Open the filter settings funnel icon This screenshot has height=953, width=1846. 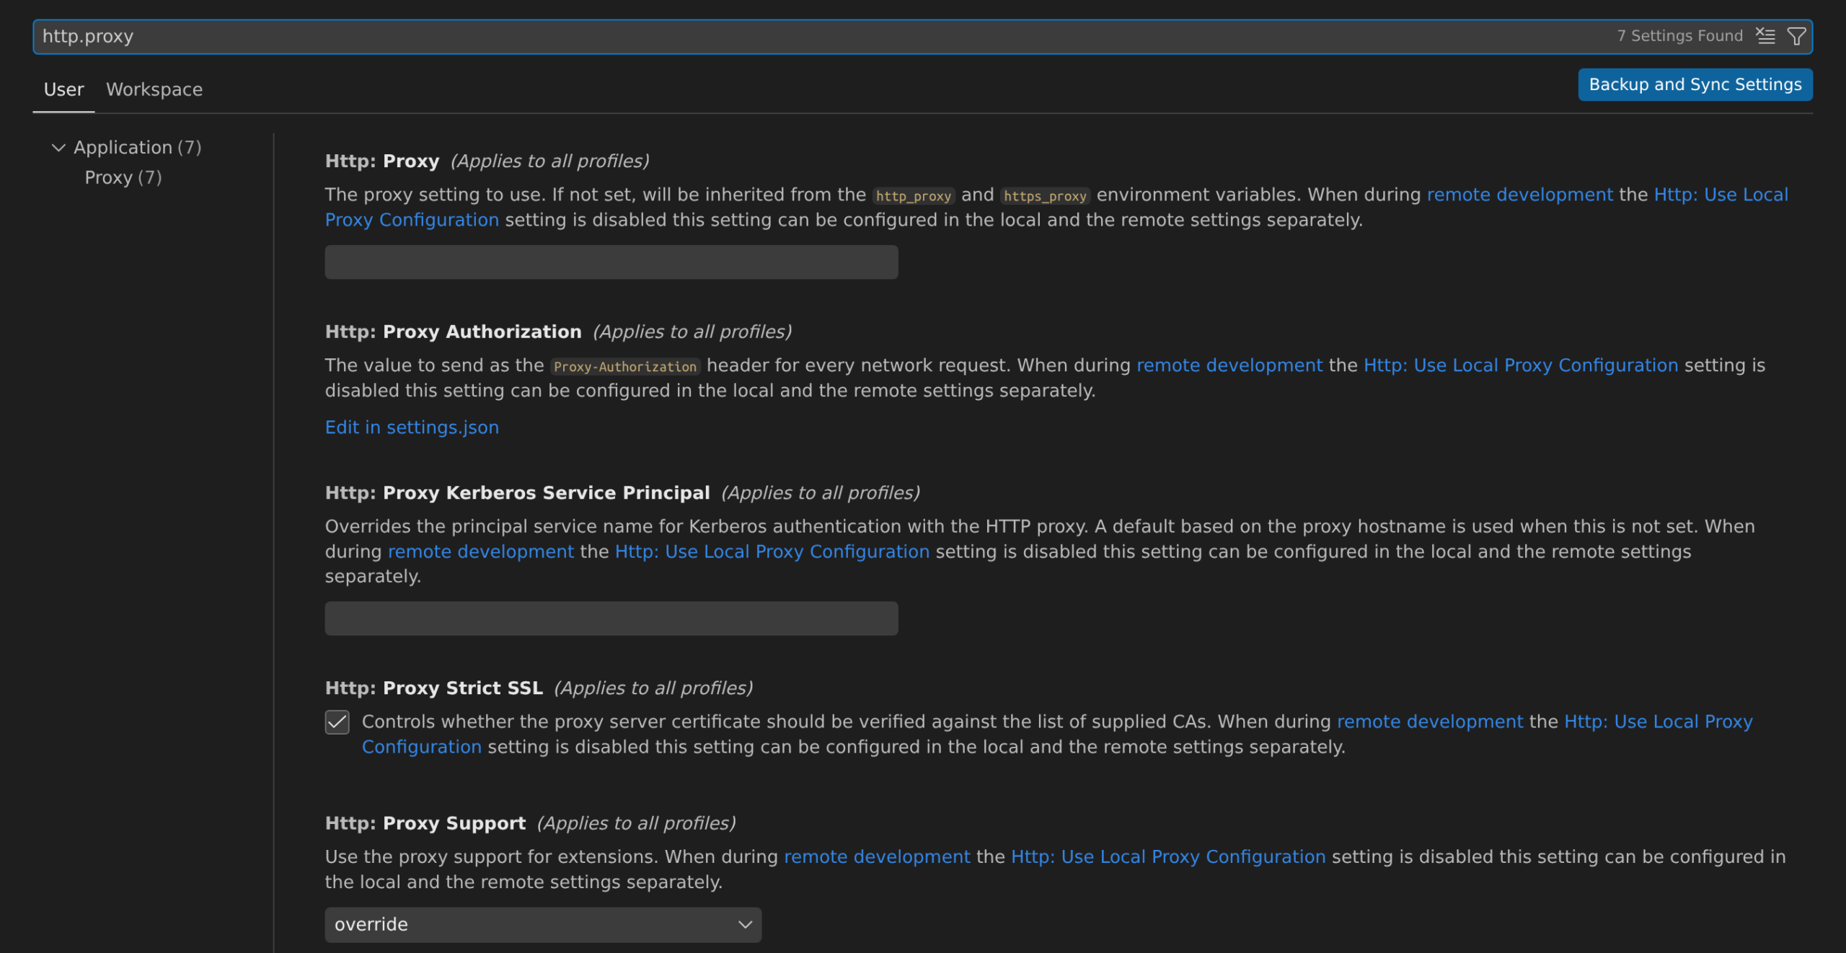[1796, 36]
